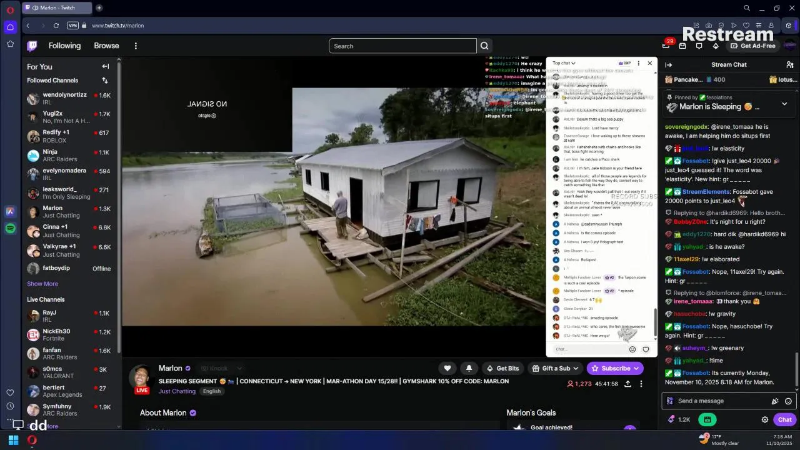Click Marlon's live profile avatar
The image size is (800, 450).
coord(142,378)
